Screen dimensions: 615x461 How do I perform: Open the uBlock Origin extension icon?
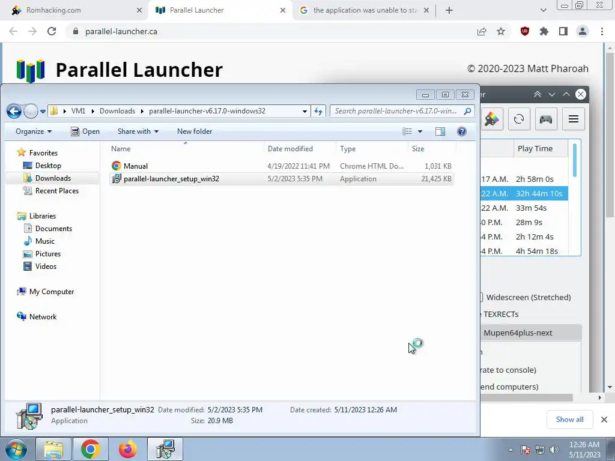click(x=525, y=31)
